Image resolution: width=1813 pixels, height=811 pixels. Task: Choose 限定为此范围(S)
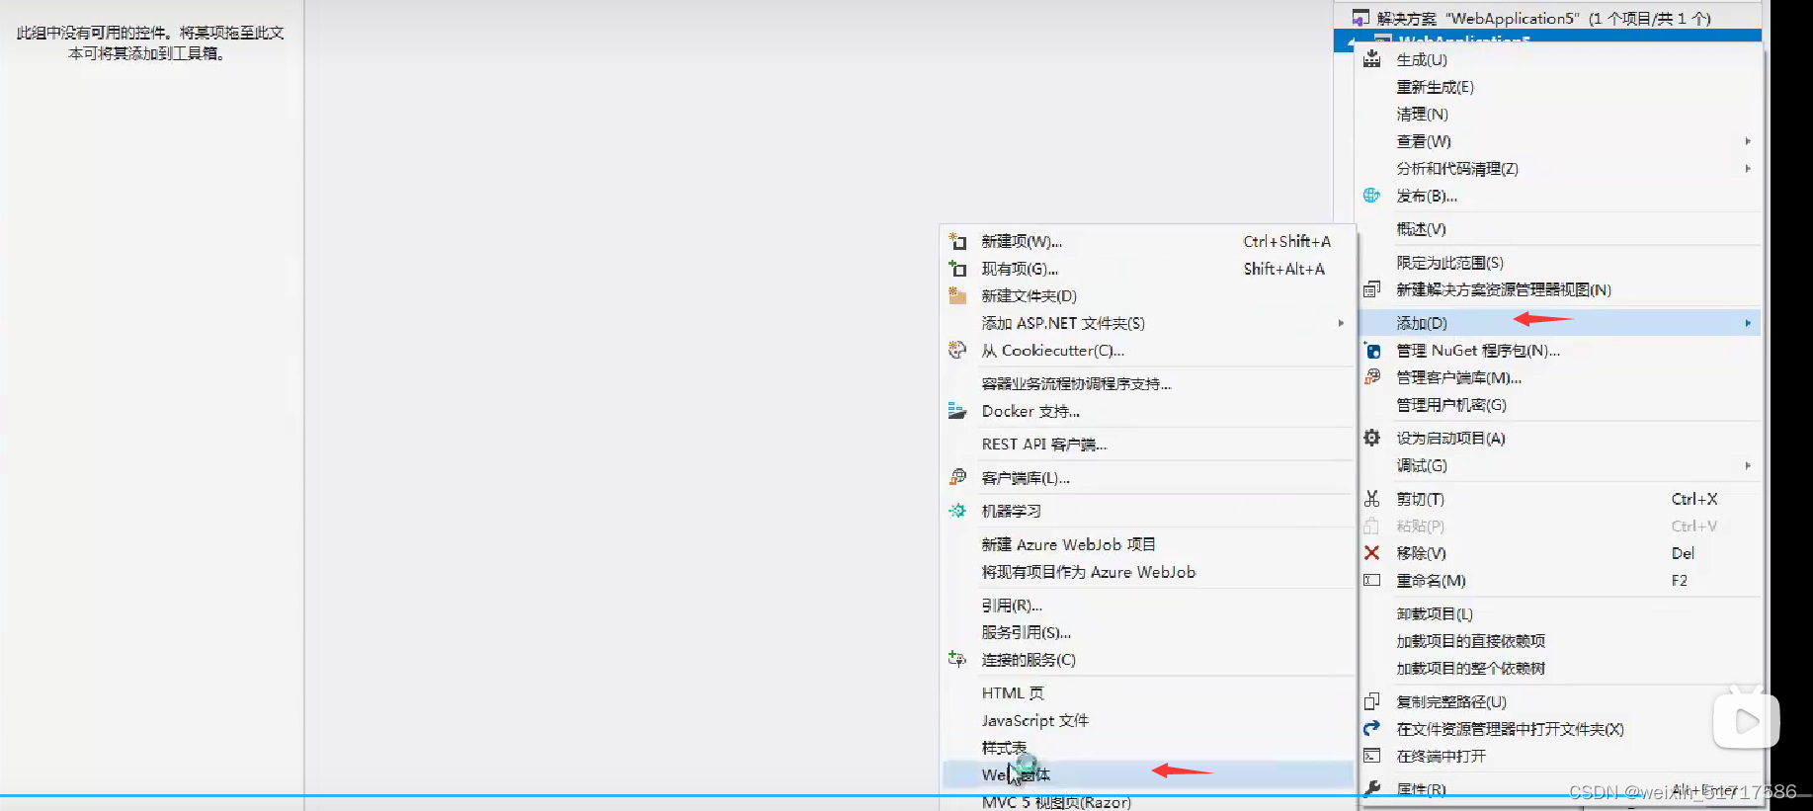tap(1449, 263)
